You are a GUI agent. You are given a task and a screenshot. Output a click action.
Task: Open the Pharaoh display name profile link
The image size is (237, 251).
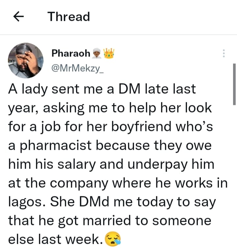71,53
